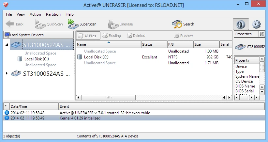Screen dimensions: 268x142
Task: Collapse the first ST31000524AS device node
Action: click(7, 45)
